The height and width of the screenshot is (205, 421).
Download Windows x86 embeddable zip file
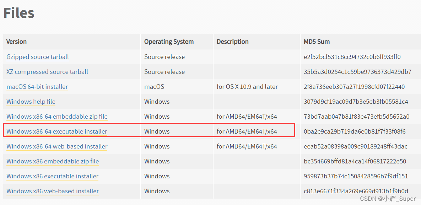pyautogui.click(x=53, y=161)
